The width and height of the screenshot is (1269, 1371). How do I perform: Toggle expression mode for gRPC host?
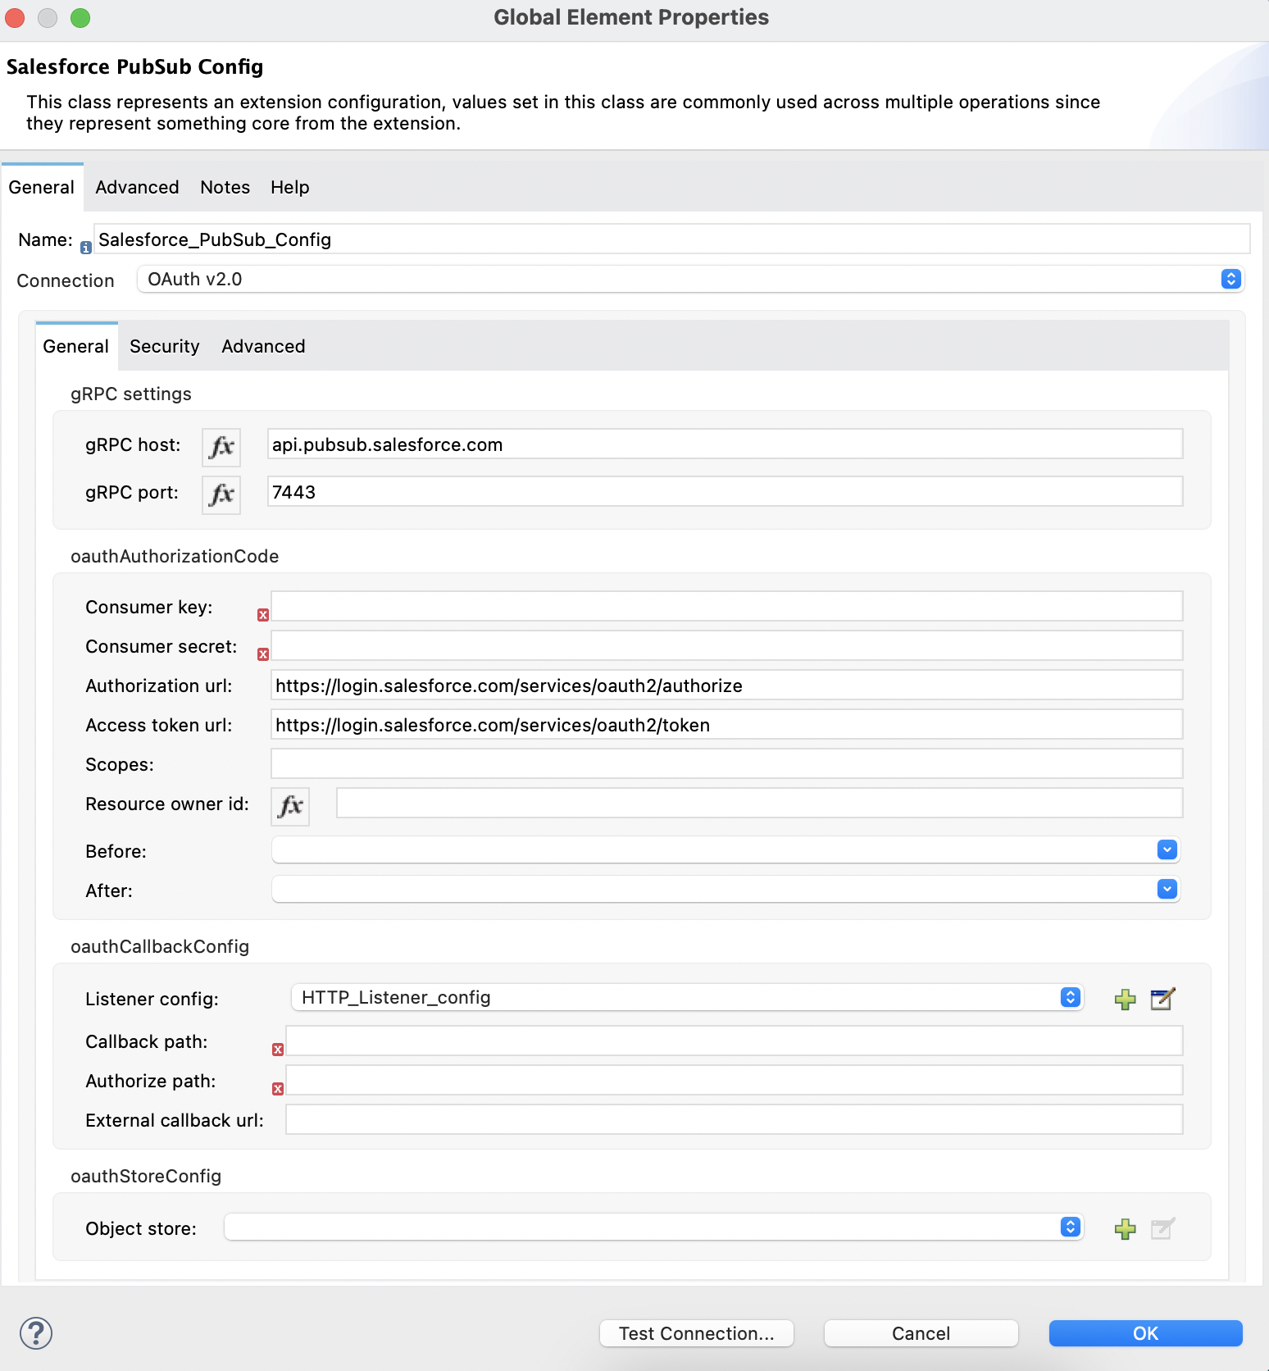click(221, 447)
